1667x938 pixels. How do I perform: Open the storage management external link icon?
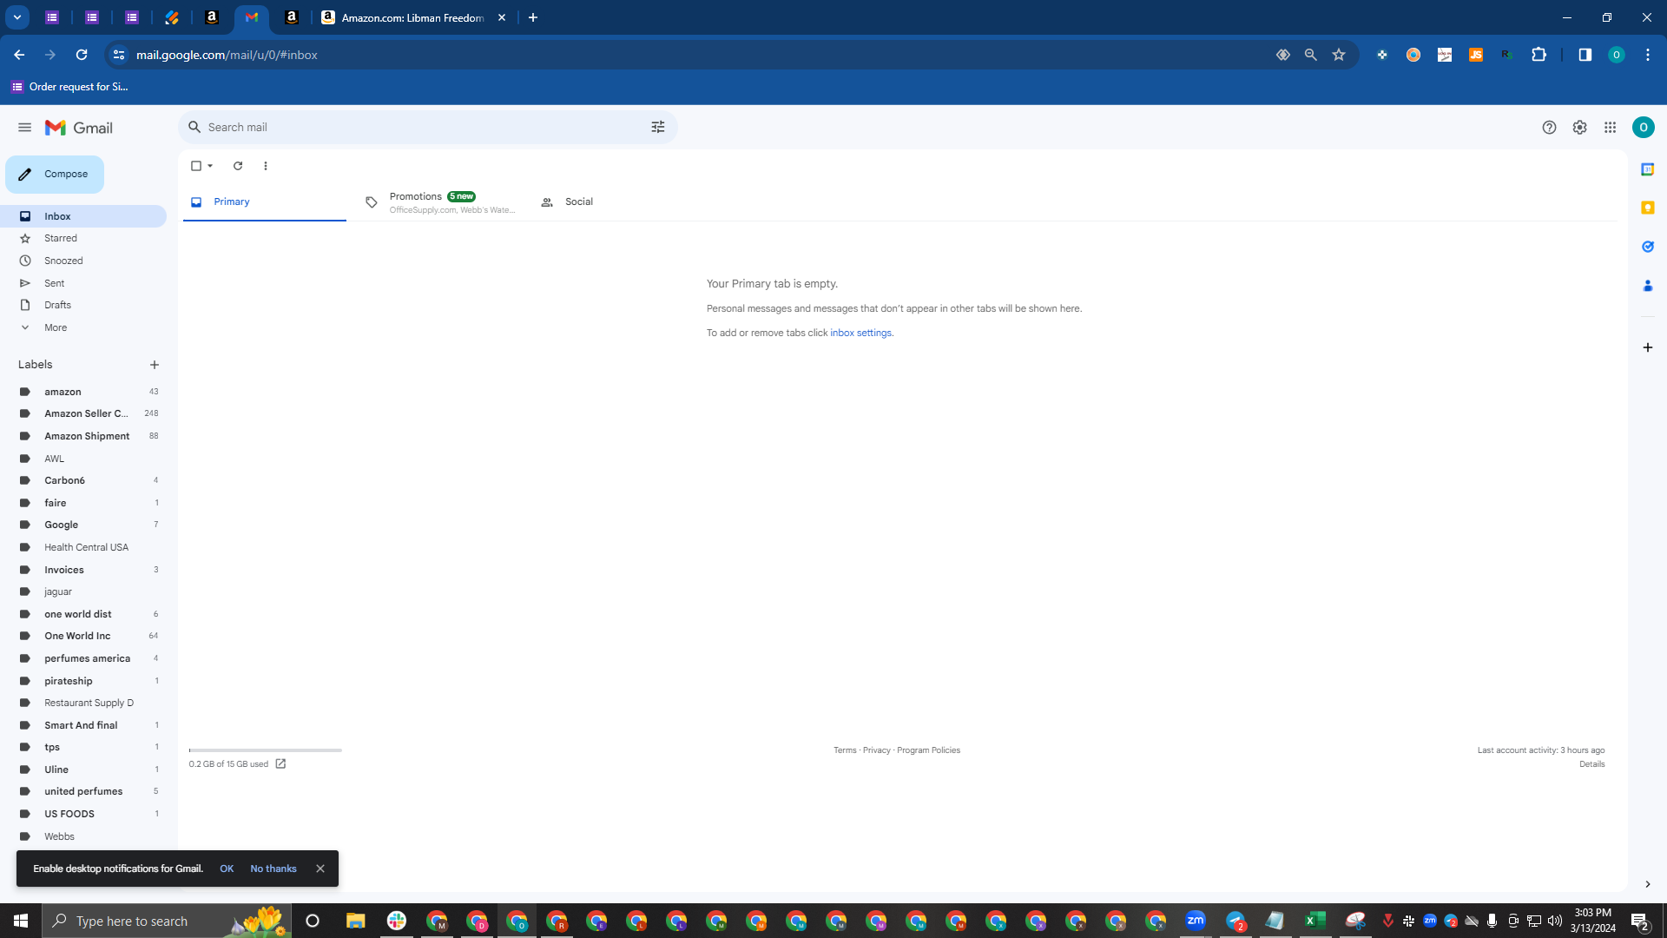point(280,764)
